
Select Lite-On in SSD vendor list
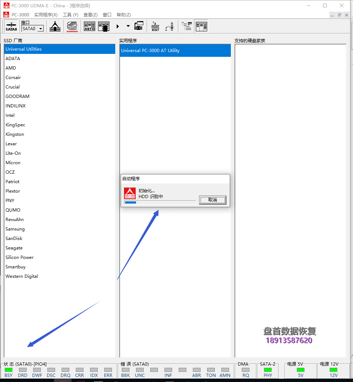tap(59, 153)
